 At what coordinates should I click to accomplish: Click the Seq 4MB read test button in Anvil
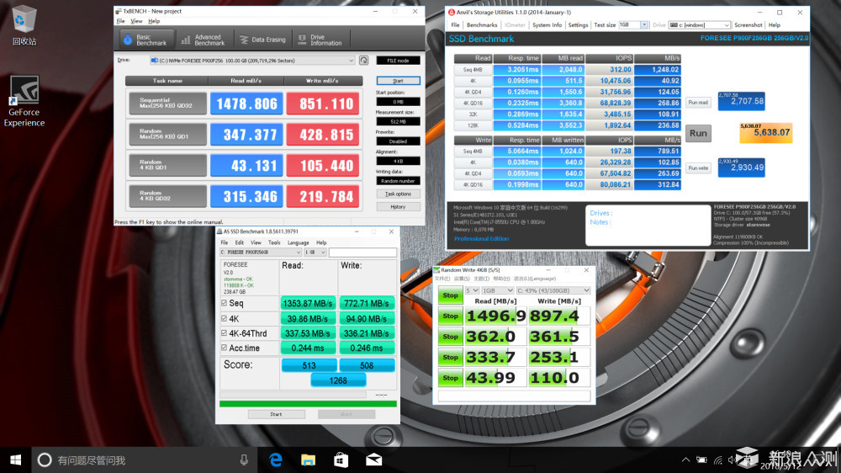click(473, 69)
